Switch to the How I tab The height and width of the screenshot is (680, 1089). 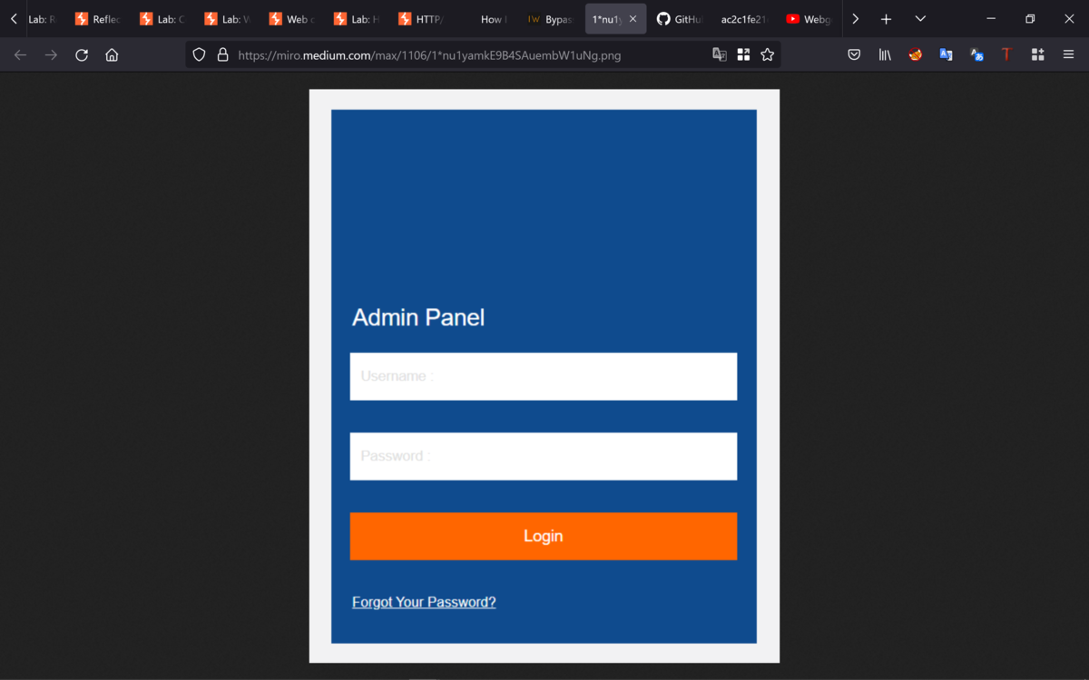pyautogui.click(x=486, y=19)
